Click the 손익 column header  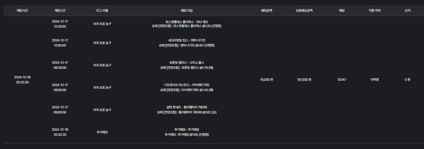[407, 11]
